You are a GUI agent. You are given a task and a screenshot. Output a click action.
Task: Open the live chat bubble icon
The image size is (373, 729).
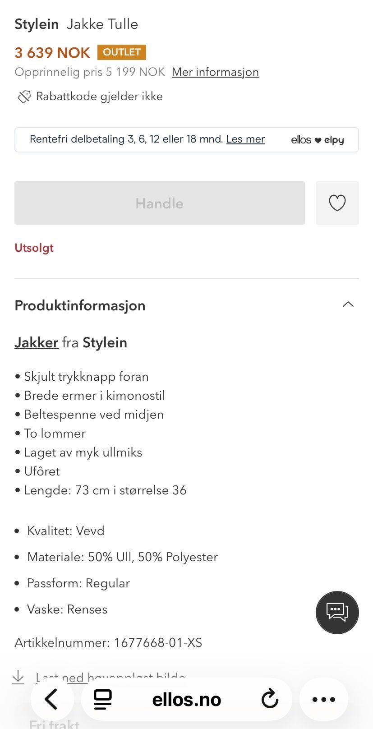[x=337, y=612]
